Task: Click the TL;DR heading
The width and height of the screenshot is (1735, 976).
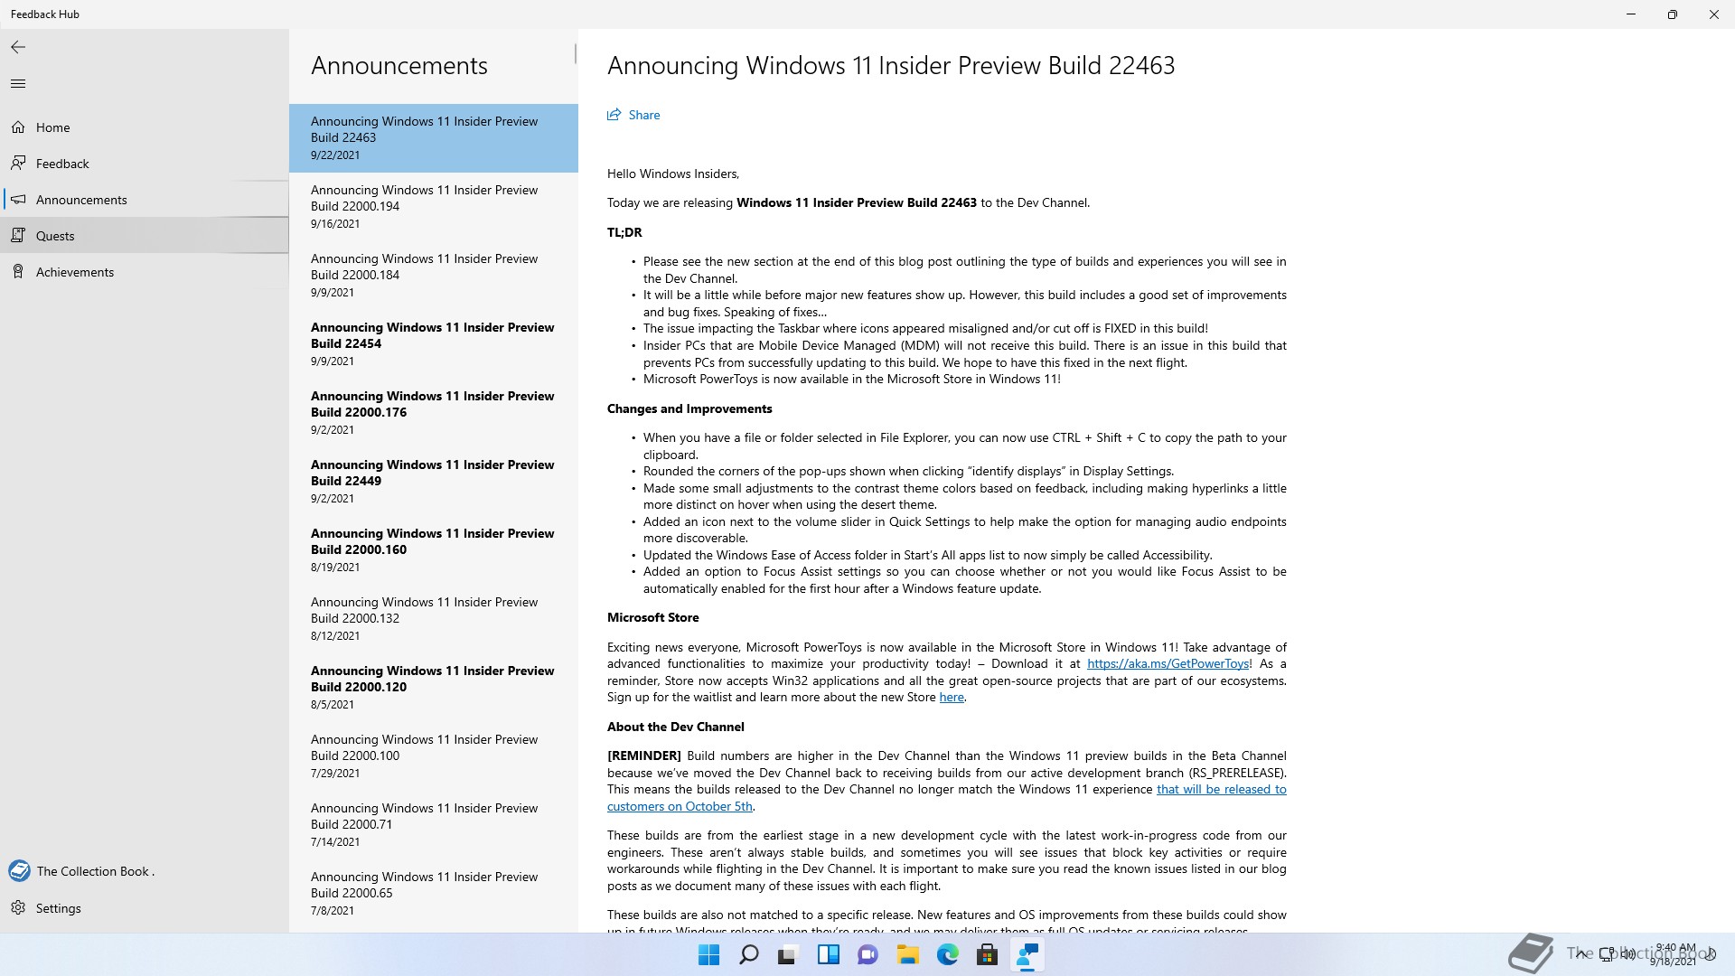Action: point(624,232)
